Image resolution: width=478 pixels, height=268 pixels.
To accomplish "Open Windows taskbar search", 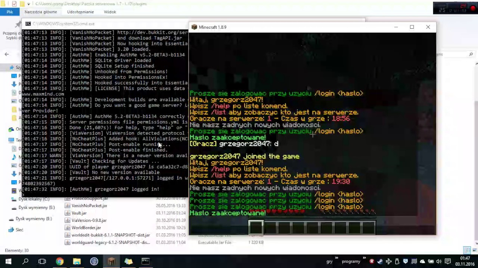I will click(25, 261).
